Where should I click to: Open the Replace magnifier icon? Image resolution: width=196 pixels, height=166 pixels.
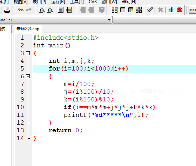pyautogui.click(x=50, y=10)
